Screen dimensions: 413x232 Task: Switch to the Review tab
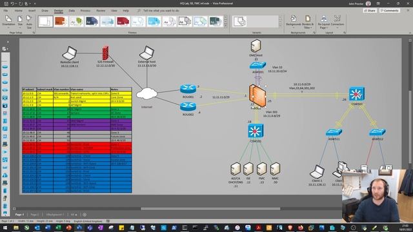pyautogui.click(x=101, y=10)
